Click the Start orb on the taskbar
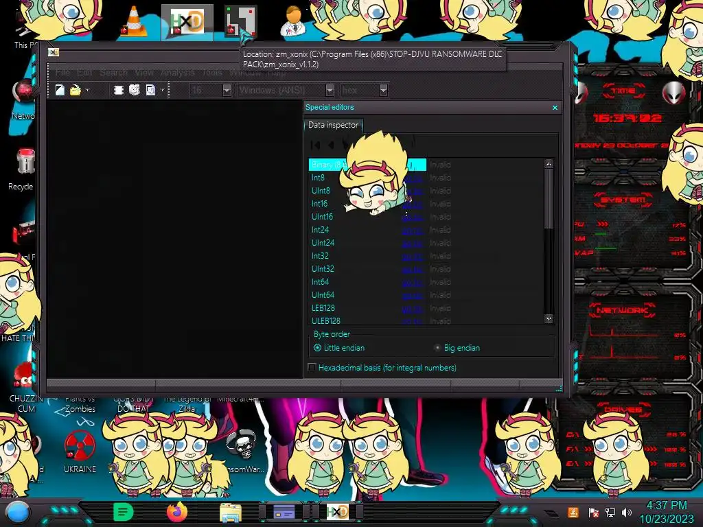 click(x=17, y=513)
